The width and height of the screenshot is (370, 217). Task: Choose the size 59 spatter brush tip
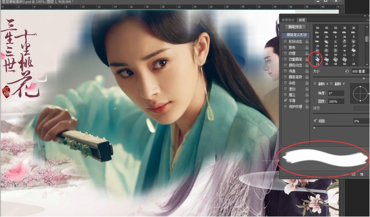point(336,52)
